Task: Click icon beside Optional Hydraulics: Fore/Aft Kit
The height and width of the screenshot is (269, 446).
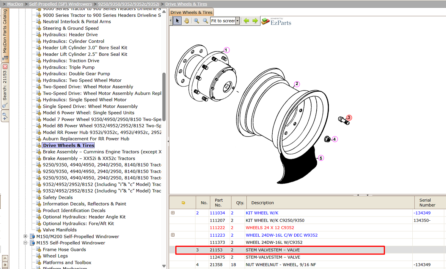Action: [x=39, y=223]
